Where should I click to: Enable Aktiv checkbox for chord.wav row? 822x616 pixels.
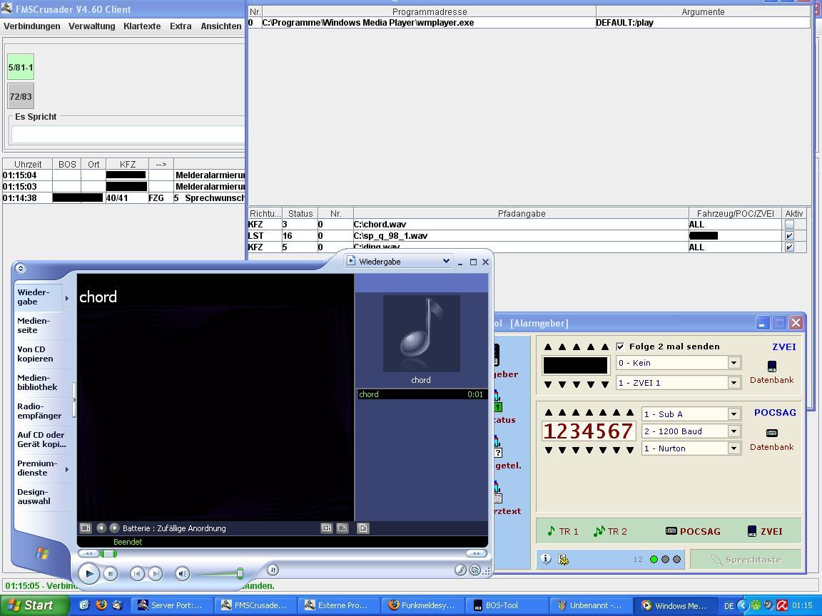(789, 225)
